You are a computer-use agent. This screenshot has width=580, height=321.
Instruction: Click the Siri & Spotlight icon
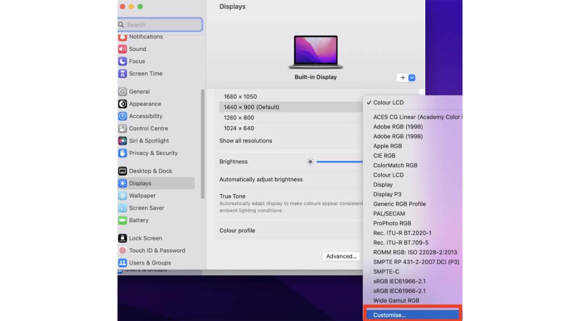[122, 141]
